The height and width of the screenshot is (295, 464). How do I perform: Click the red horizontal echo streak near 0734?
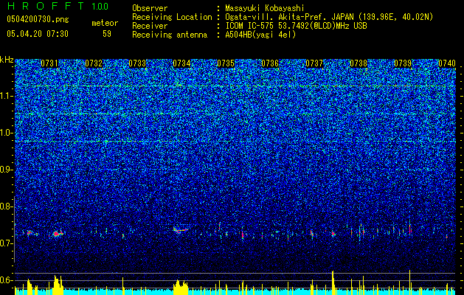181,229
